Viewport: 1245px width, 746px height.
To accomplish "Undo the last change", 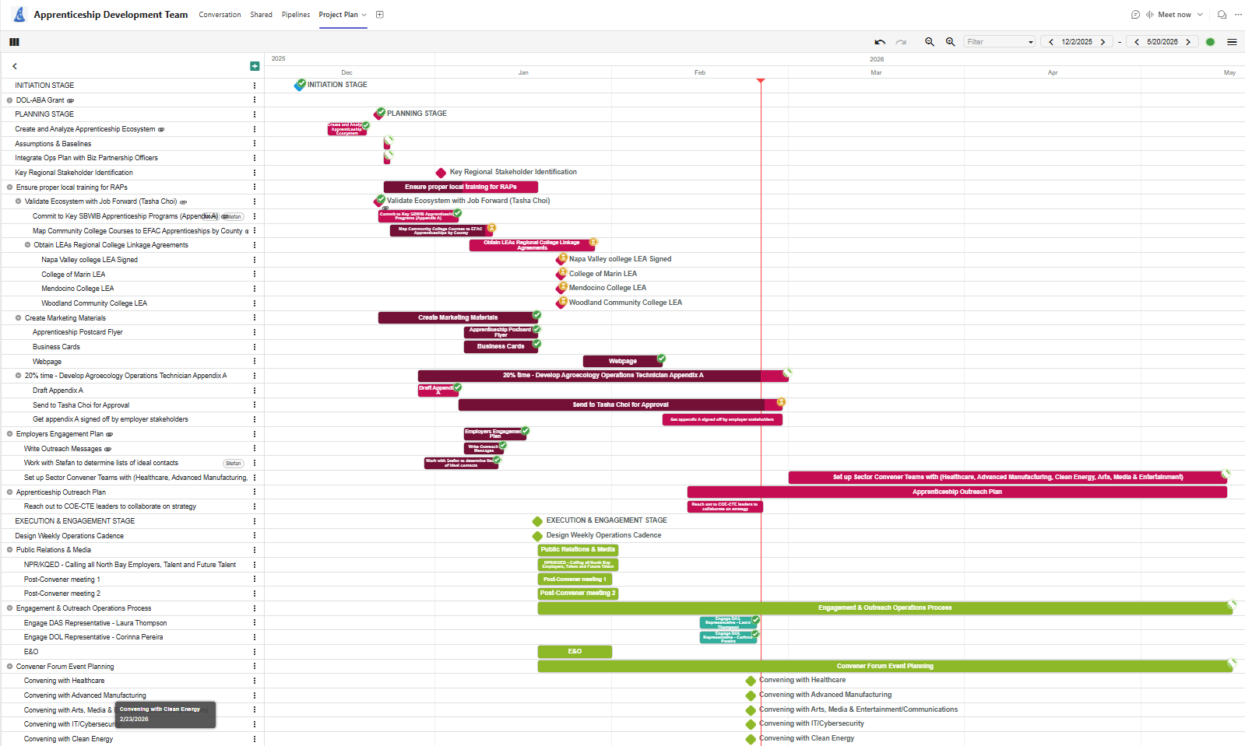I will coord(880,42).
